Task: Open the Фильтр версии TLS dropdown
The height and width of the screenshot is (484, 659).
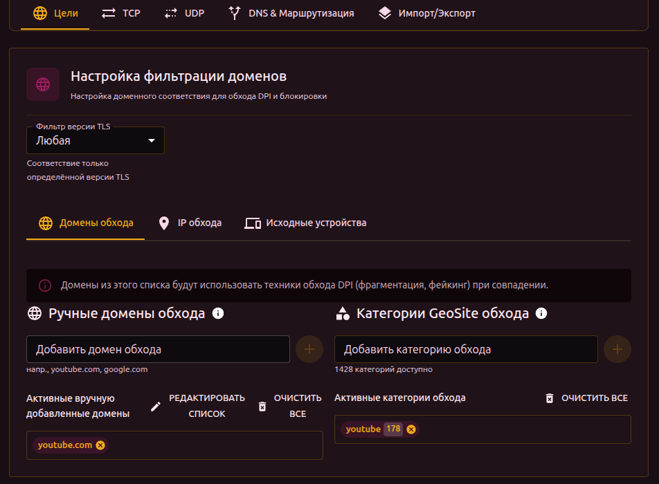Action: 96,140
